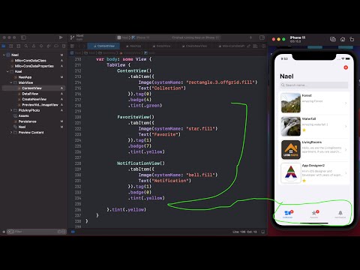Expand the PickAnyPhoto folder

pyautogui.click(x=11, y=110)
